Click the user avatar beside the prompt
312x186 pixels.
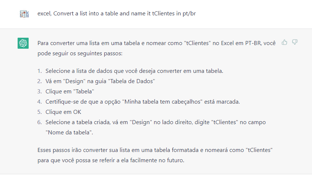(x=24, y=14)
